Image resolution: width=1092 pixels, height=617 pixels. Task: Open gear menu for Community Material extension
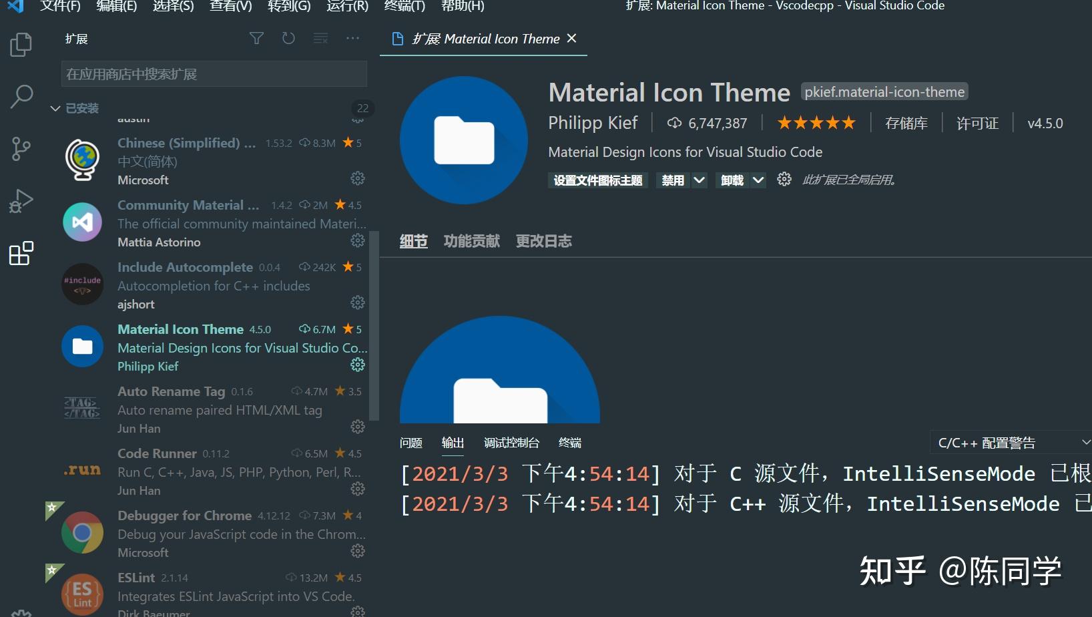(358, 240)
